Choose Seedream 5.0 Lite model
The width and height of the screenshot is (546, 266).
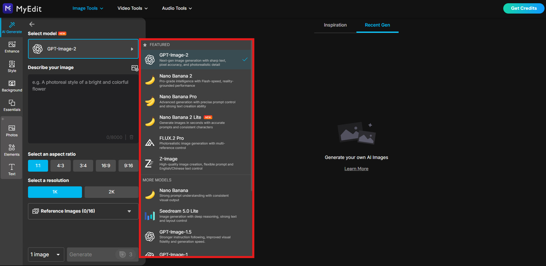point(196,216)
